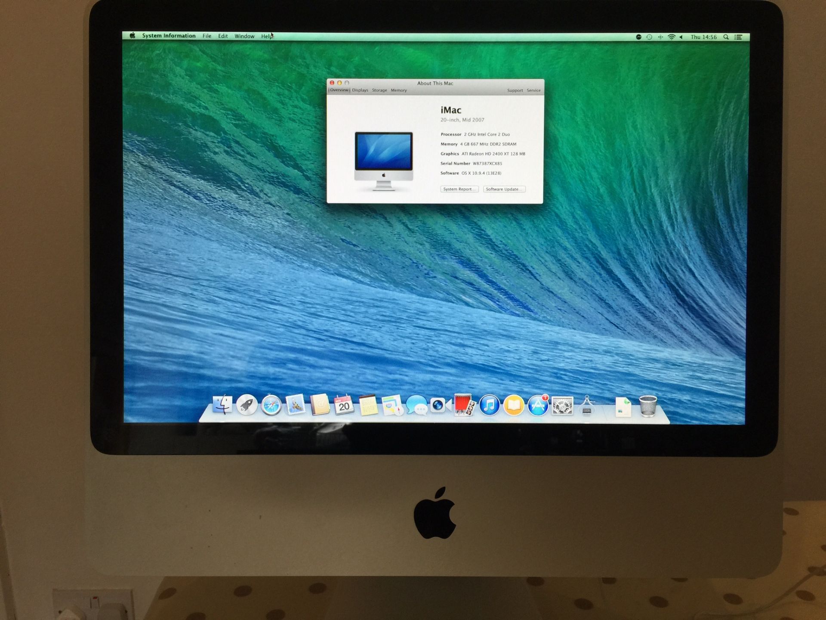
Task: Click the iMac heading text
Action: [x=451, y=110]
